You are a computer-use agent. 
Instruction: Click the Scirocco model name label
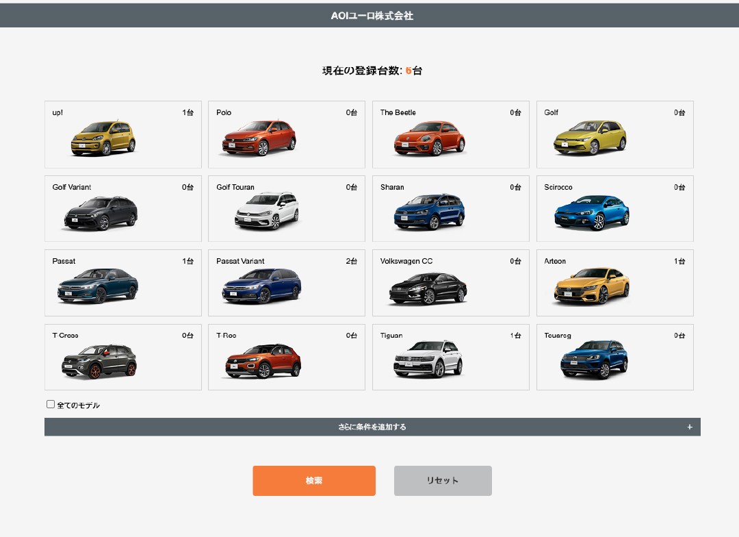coord(558,187)
